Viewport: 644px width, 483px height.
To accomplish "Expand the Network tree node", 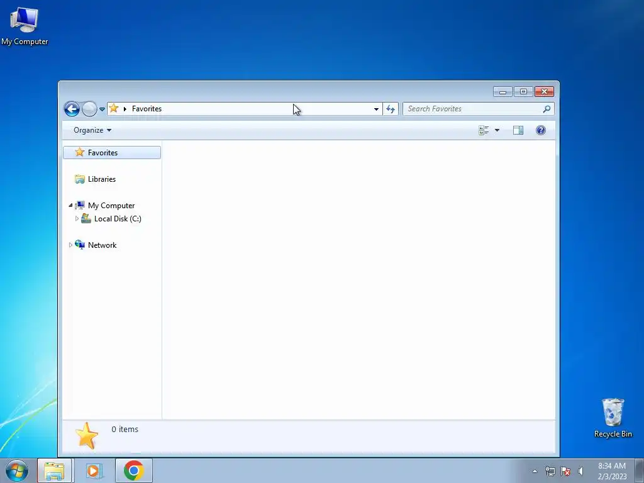I will (70, 245).
